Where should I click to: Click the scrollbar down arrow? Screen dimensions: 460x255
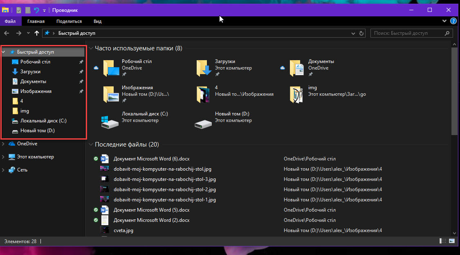(x=454, y=233)
